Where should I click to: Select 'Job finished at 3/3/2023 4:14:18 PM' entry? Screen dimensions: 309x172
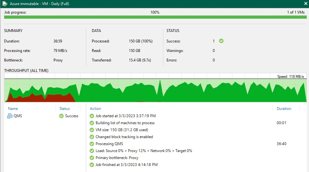127,165
